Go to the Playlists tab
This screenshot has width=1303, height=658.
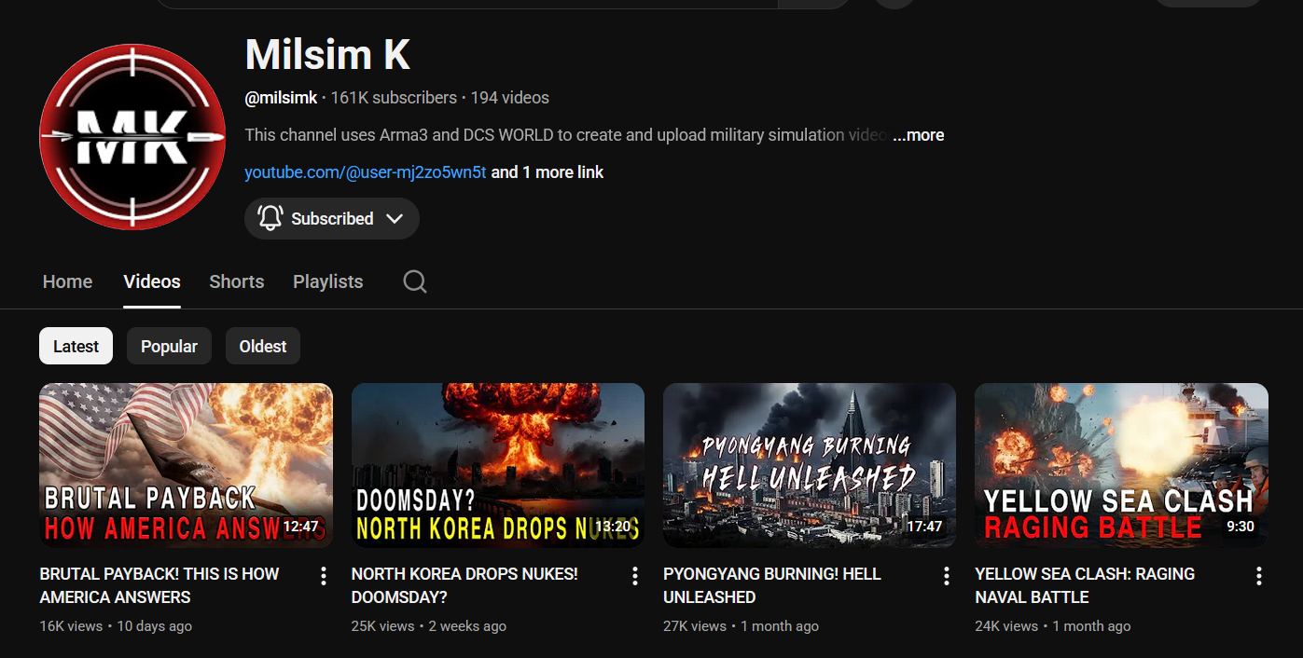coord(327,281)
